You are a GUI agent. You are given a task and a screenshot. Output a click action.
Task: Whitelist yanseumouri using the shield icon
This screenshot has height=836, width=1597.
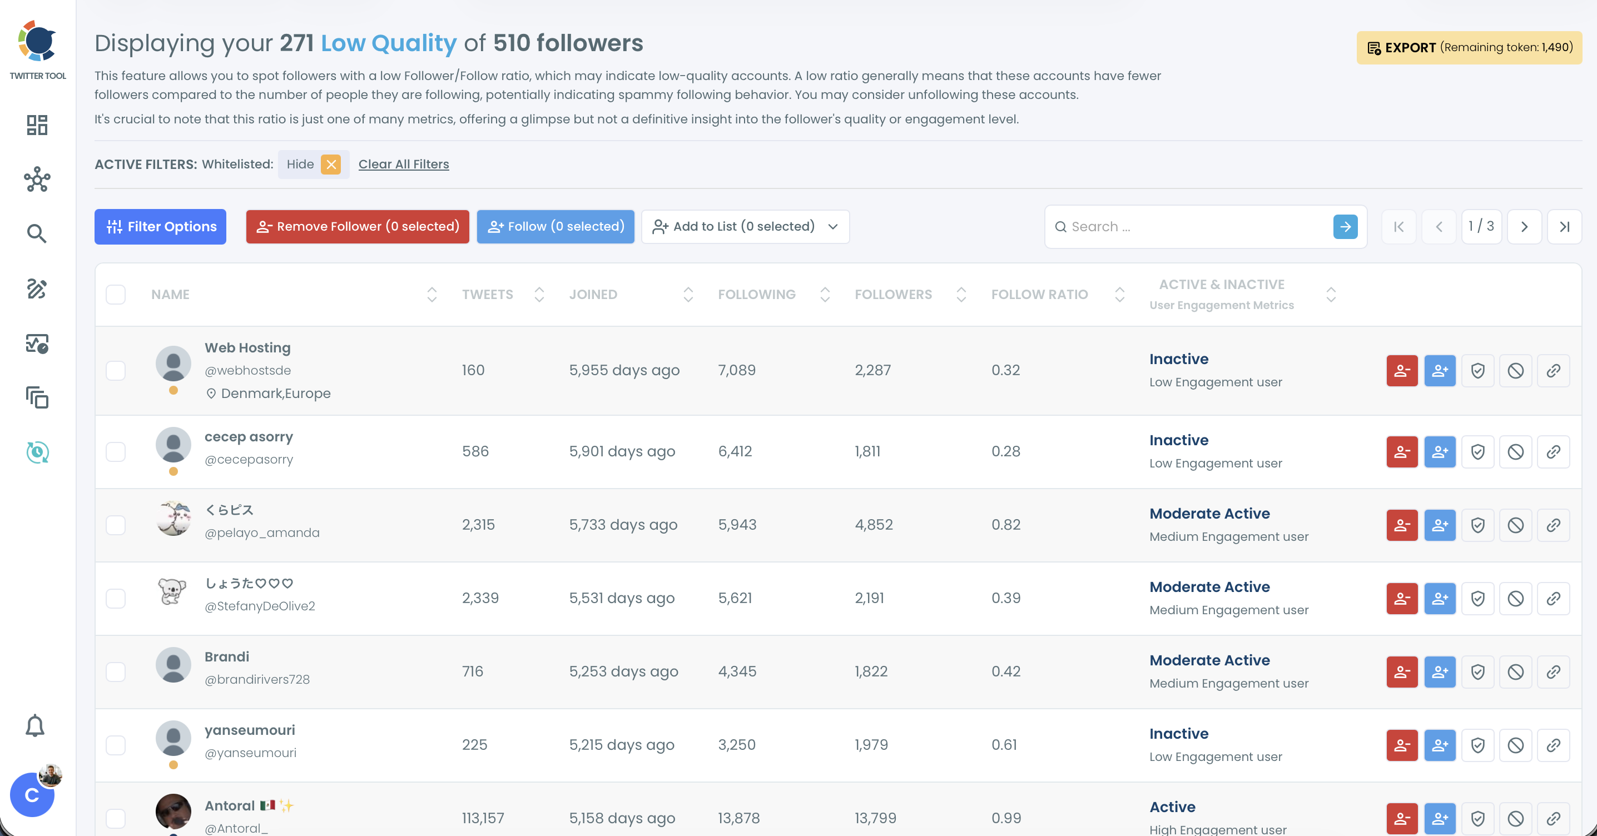pos(1477,745)
